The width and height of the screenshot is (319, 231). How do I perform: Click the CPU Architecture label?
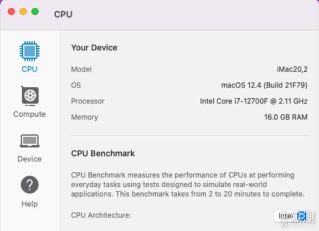click(101, 215)
